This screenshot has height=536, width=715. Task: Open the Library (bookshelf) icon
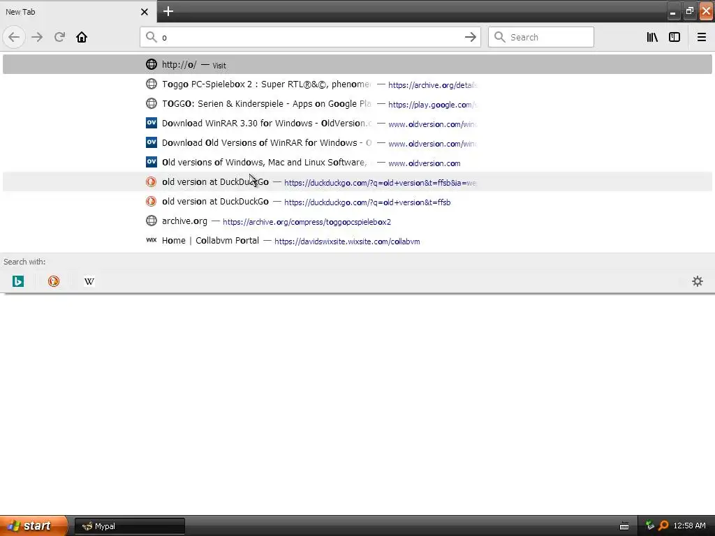point(652,37)
